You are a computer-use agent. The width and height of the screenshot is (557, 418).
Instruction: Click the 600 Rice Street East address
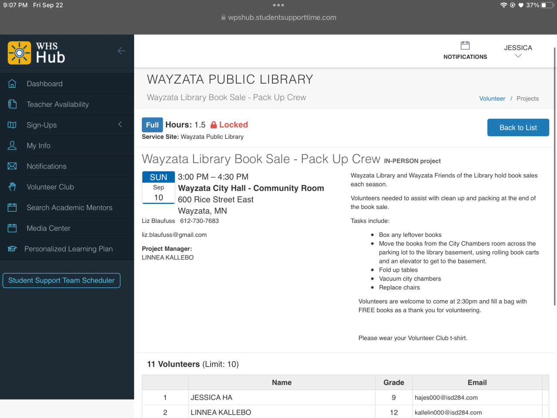pos(215,199)
